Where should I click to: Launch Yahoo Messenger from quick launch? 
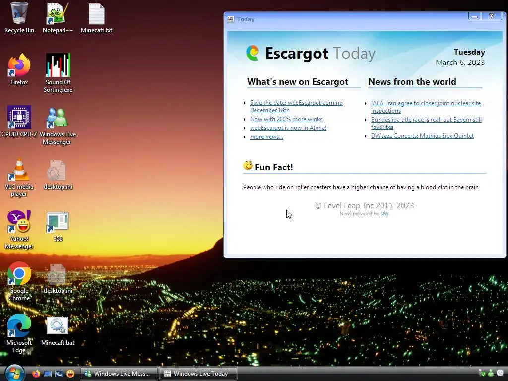[70, 374]
